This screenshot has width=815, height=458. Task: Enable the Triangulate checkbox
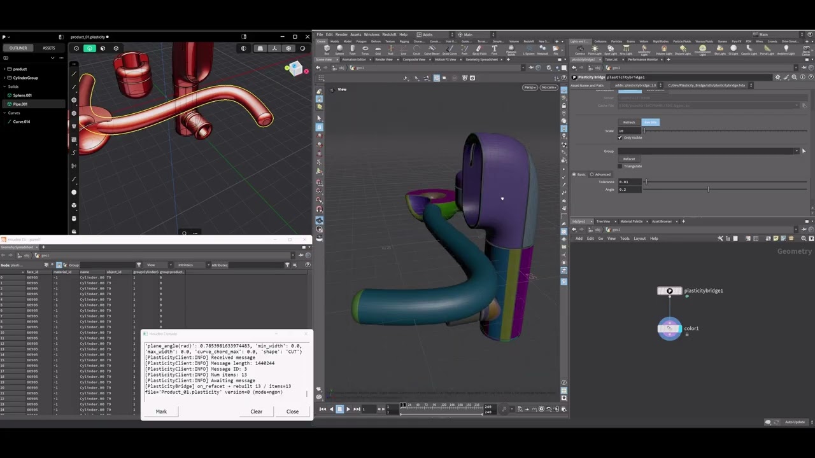click(x=620, y=166)
